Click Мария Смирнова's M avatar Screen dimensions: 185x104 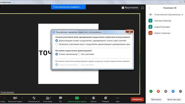(x=150, y=33)
